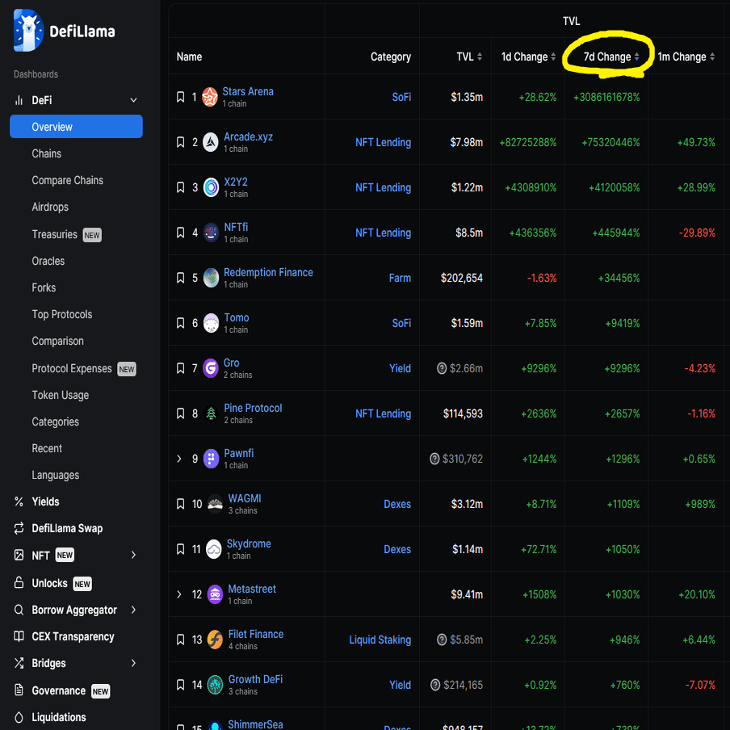Click the $8.5m TVL value

pyautogui.click(x=469, y=233)
